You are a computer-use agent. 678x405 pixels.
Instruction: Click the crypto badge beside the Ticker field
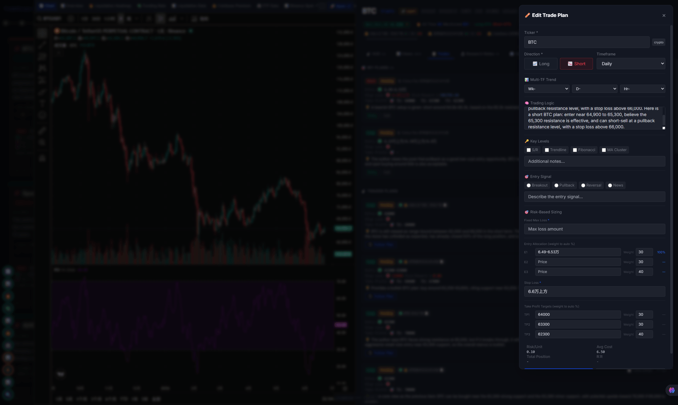(x=659, y=42)
